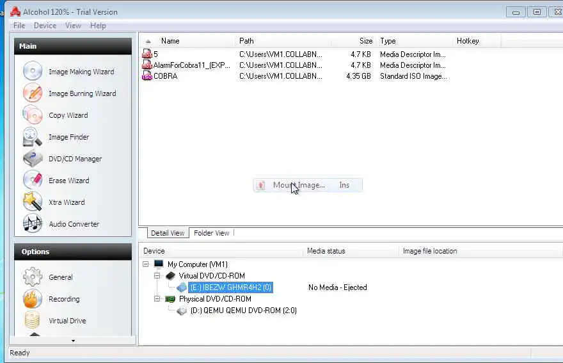
Task: Sort image list by Path column
Action: coord(246,41)
